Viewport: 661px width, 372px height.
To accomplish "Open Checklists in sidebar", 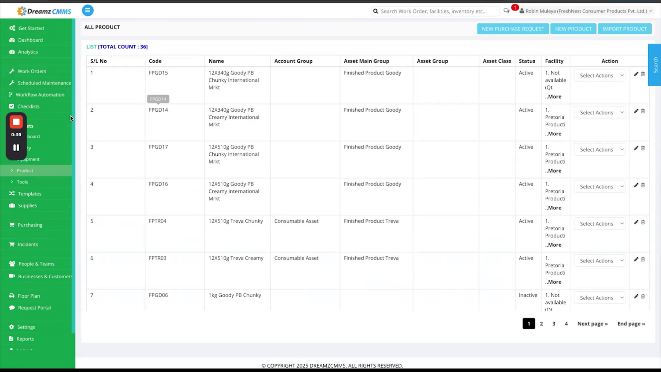I will (28, 106).
